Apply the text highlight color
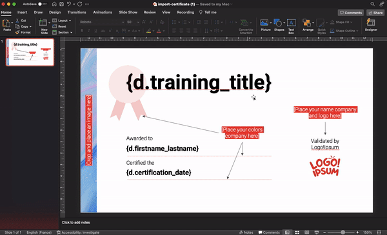 [148, 31]
